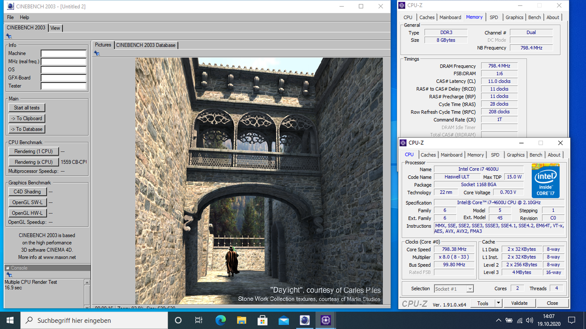The width and height of the screenshot is (586, 329).
Task: Click the taskbar search box
Action: (x=94, y=320)
